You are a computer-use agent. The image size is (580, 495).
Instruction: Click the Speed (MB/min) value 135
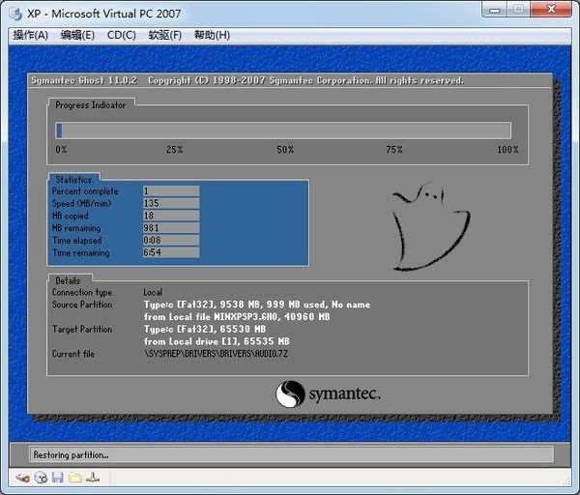171,203
